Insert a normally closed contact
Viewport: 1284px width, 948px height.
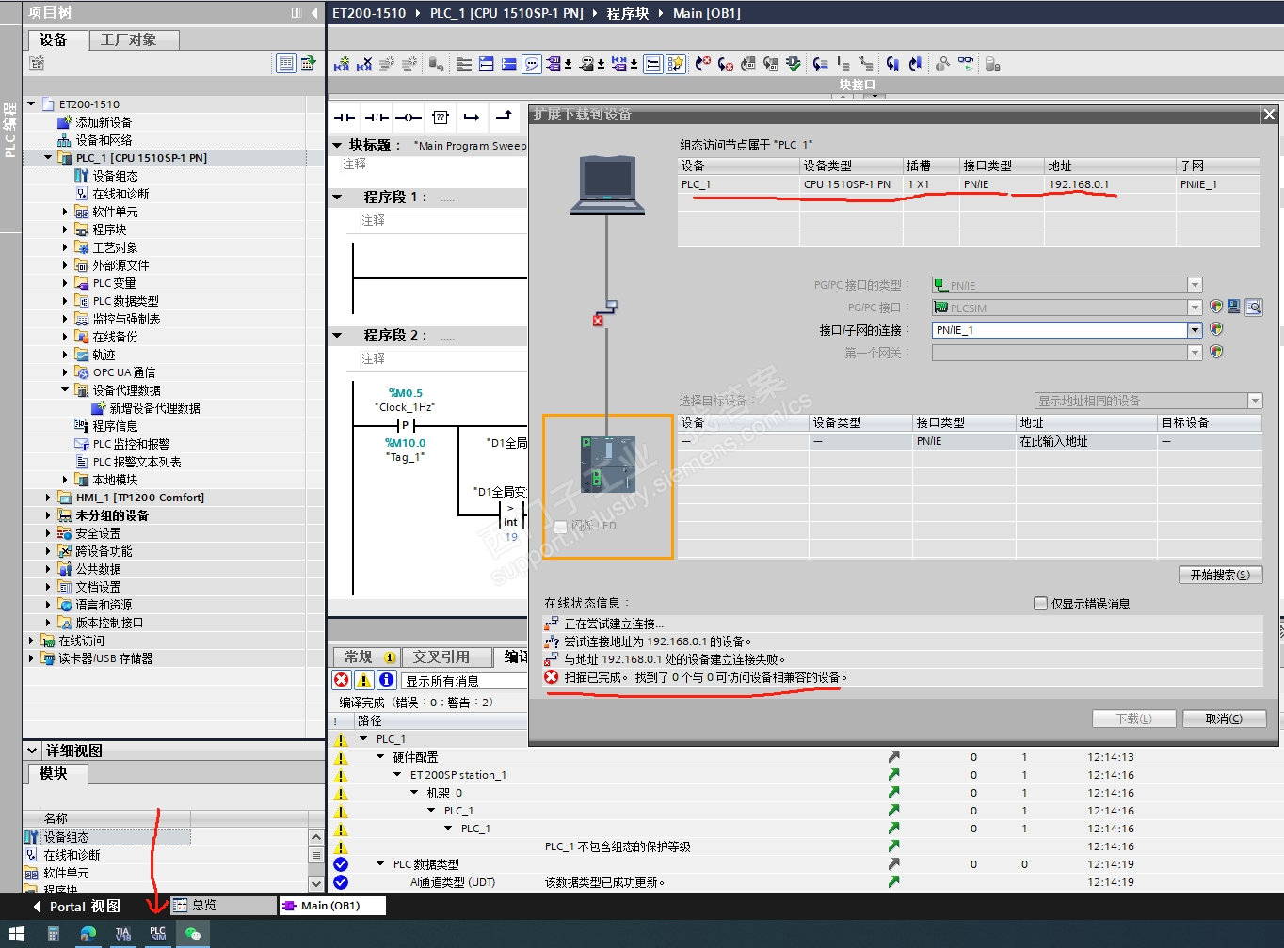377,118
